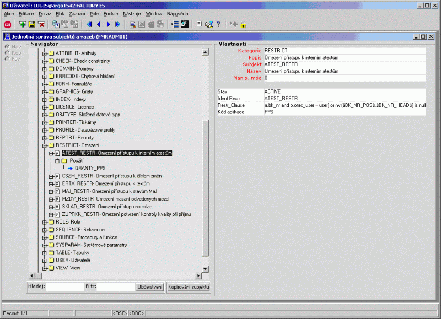441x319 pixels.
Task: Click the Filtr input field
Action: [116, 287]
